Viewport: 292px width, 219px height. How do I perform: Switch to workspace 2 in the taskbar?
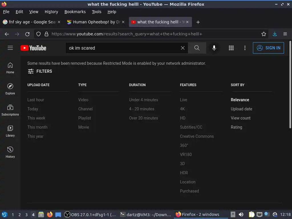click(19, 214)
